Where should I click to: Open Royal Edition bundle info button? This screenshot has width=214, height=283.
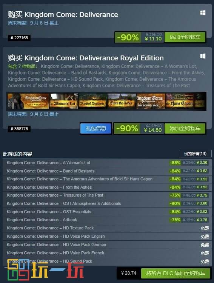tap(96, 129)
